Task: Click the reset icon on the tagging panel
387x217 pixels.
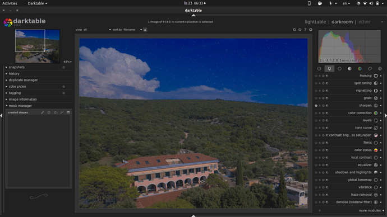Action: [x=64, y=93]
